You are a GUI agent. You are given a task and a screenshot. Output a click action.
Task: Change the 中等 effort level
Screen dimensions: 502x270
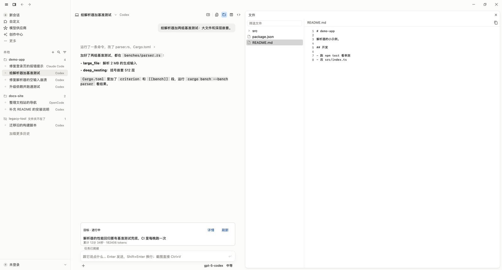230,266
